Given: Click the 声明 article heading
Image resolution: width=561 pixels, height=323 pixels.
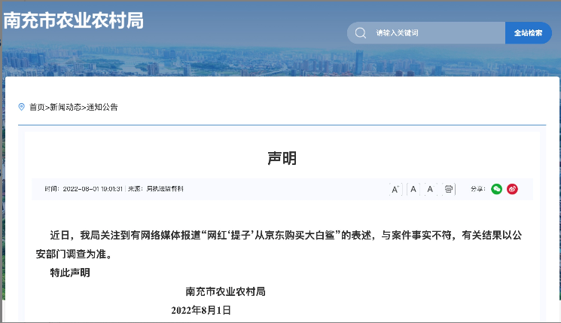Looking at the screenshot, I should point(282,158).
